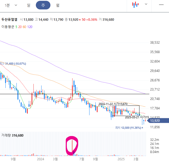Click the current price tag 13,920

point(158,120)
